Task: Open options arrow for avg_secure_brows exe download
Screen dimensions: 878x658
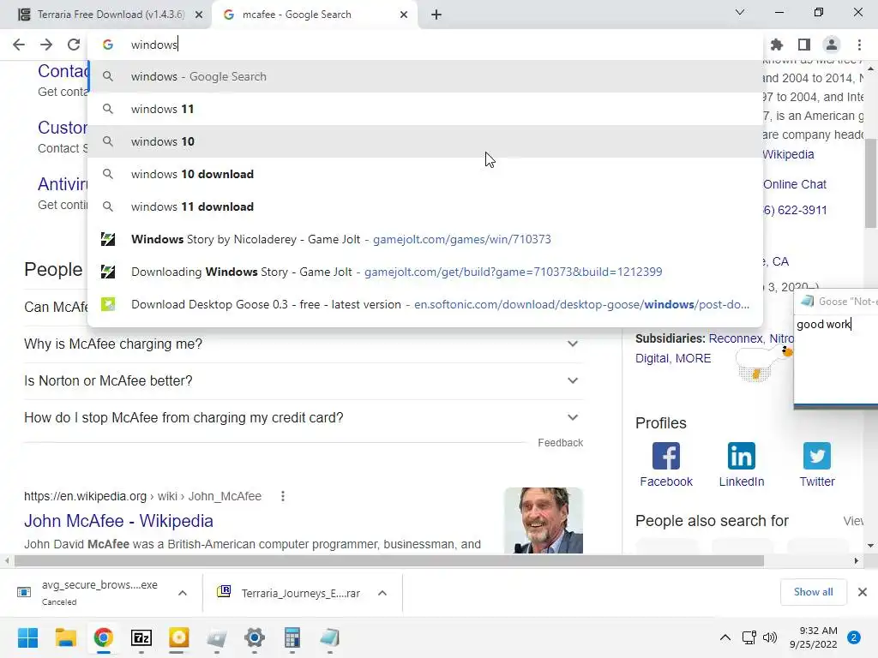Action: pos(183,593)
